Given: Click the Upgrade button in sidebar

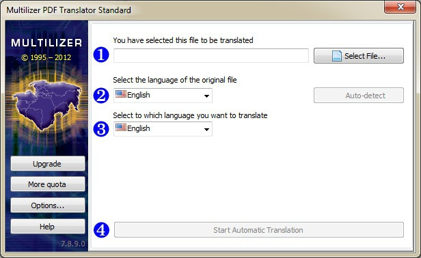Looking at the screenshot, I should [x=48, y=163].
